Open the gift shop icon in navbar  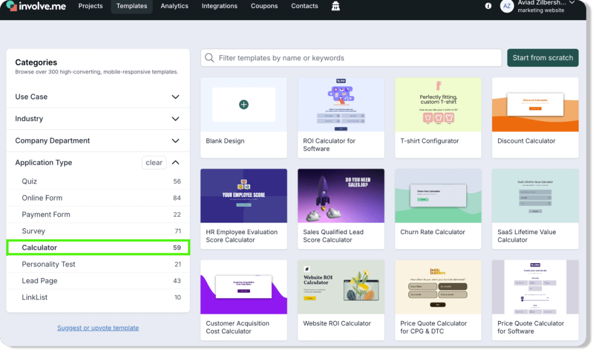(335, 6)
